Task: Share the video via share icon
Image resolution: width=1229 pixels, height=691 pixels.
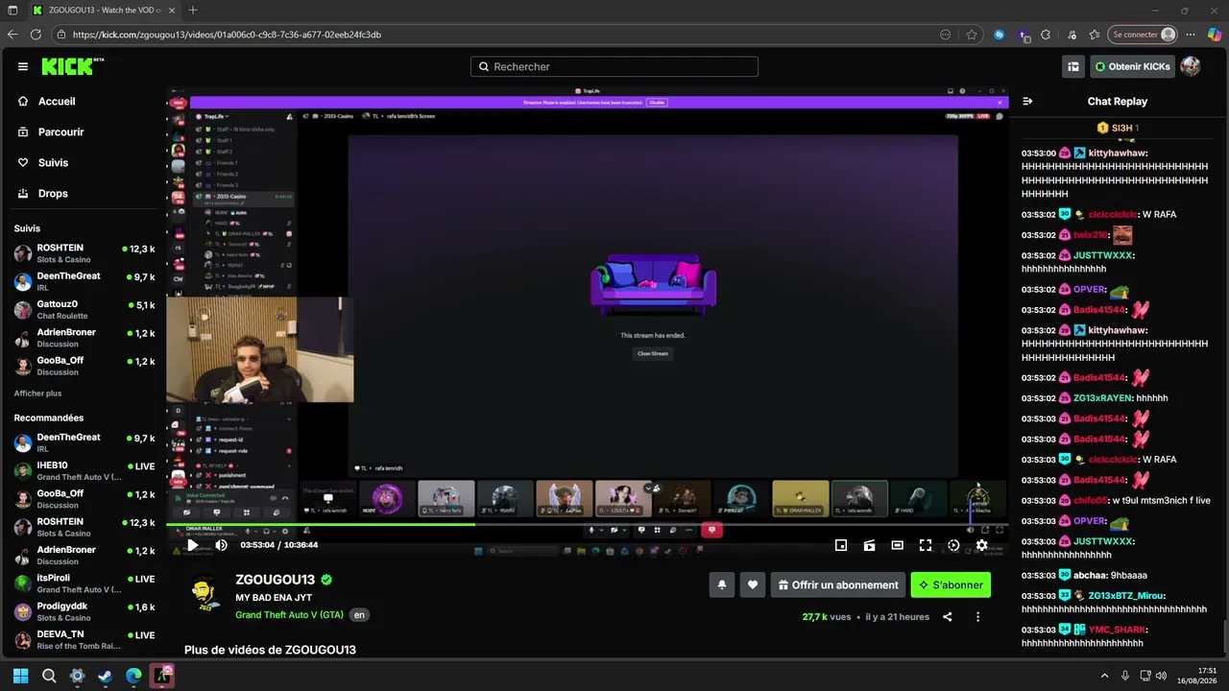Action: click(x=948, y=617)
